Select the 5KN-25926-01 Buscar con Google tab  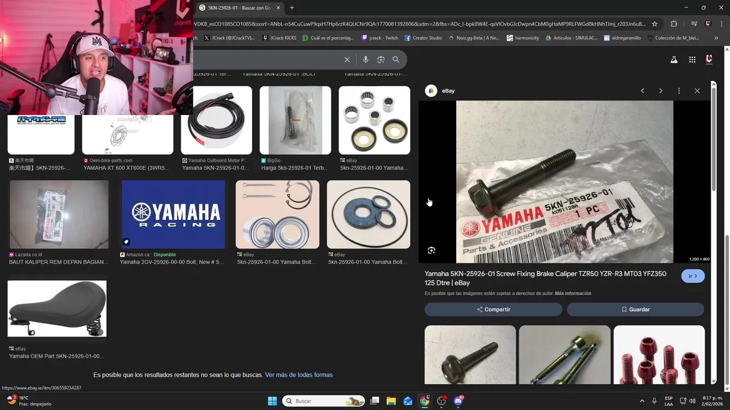[x=240, y=8]
